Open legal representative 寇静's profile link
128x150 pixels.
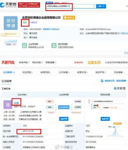point(16,103)
